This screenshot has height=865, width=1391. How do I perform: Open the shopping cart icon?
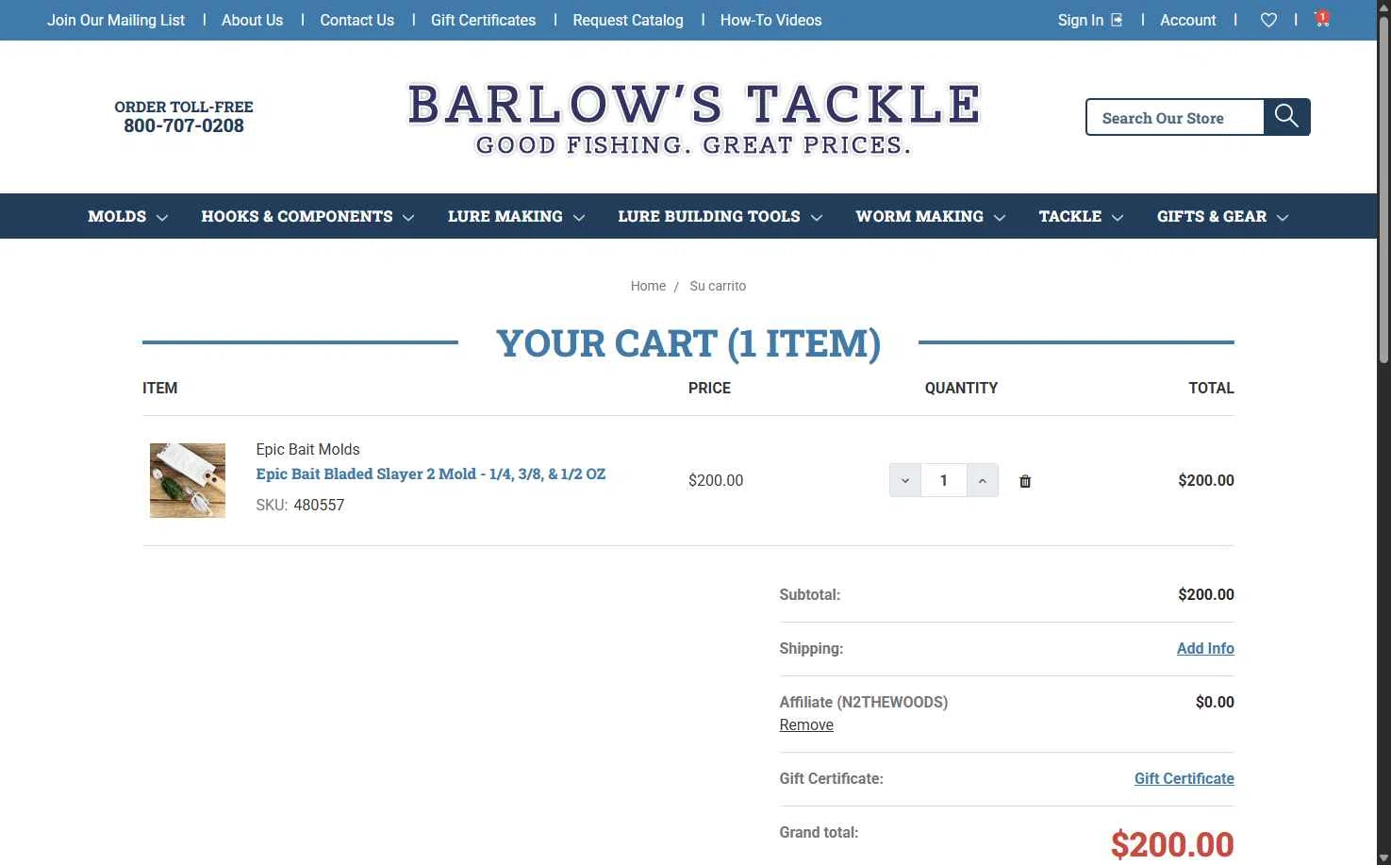click(1321, 19)
